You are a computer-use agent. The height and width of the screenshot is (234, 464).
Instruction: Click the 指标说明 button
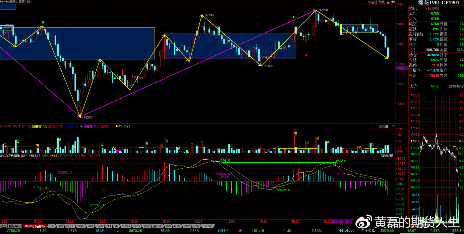(x=386, y=156)
